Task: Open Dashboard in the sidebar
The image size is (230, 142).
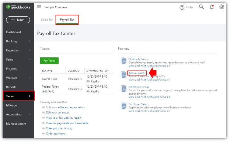Action: coord(13,32)
